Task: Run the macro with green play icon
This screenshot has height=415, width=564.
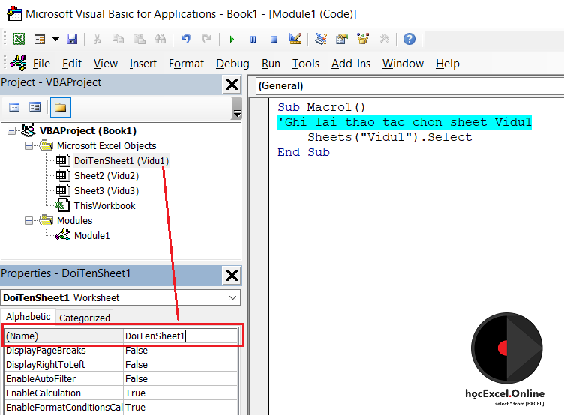Action: coord(232,39)
